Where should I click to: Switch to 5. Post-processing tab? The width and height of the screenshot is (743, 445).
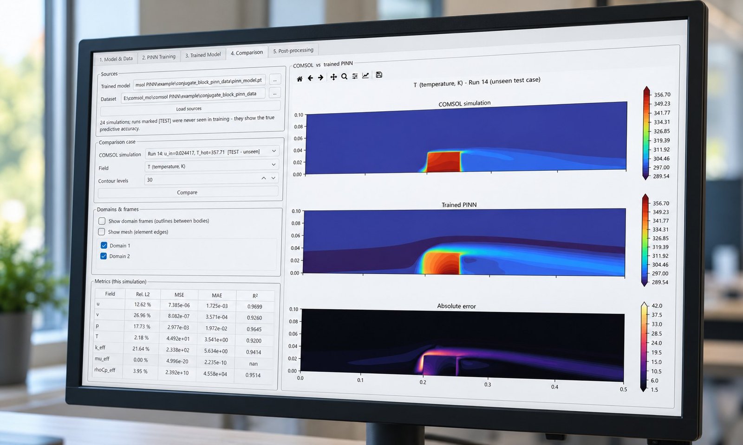coord(293,51)
